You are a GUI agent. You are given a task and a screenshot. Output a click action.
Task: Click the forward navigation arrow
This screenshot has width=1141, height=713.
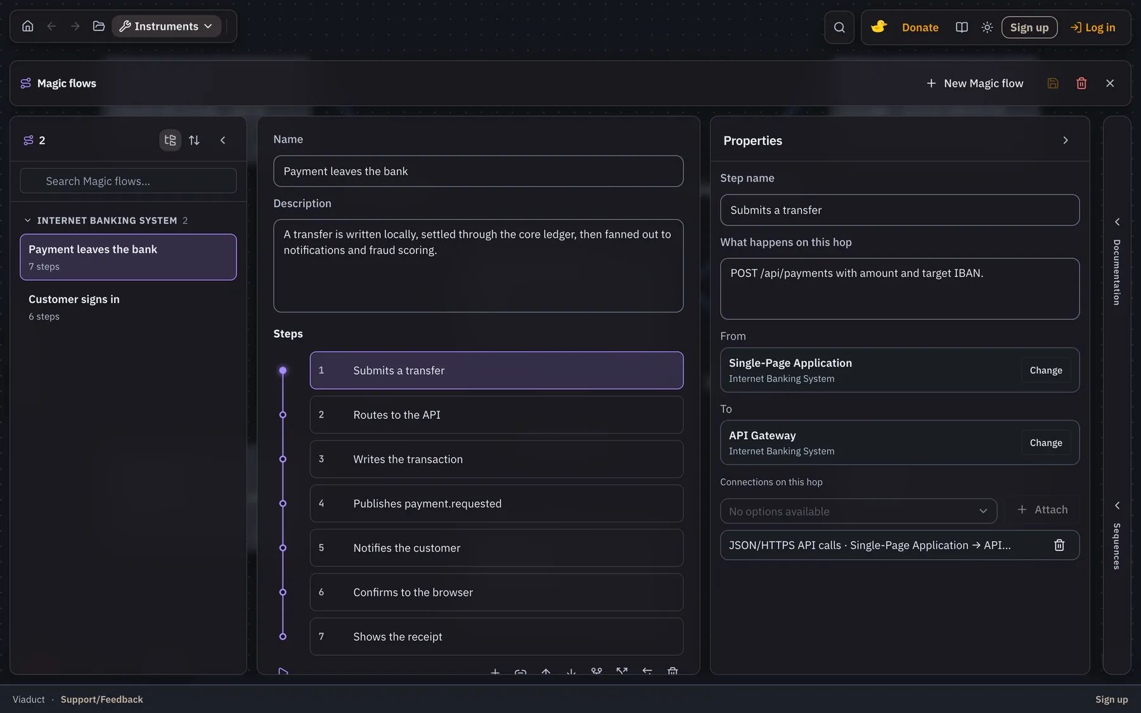[75, 26]
